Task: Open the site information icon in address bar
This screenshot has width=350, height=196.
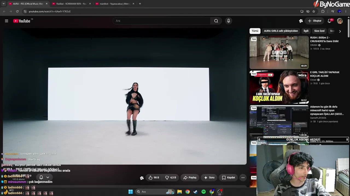Action: [x=25, y=11]
